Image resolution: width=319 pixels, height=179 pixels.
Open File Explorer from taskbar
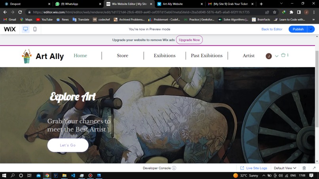[64, 175]
